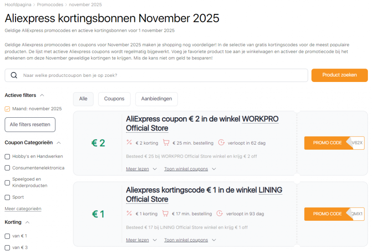Enable the Consumentenelektronica checkbox
The width and height of the screenshot is (373, 251).
(7, 168)
